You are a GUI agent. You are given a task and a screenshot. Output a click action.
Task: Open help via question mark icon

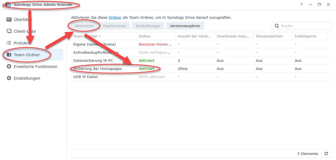(301, 5)
